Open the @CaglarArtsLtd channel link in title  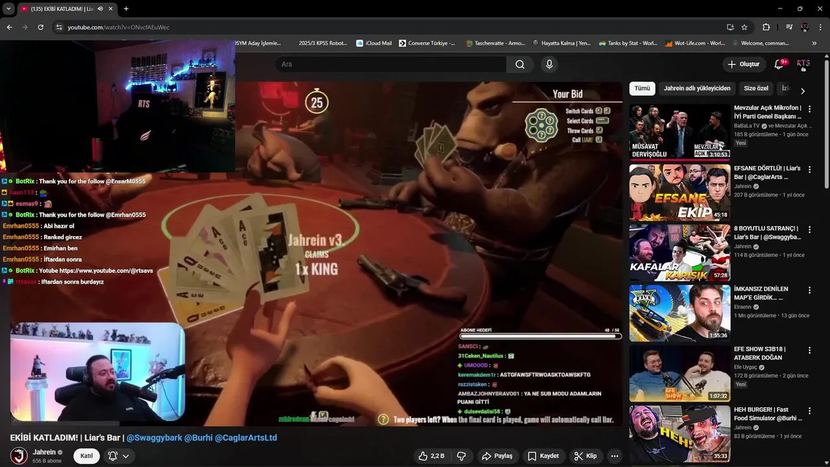tap(246, 438)
